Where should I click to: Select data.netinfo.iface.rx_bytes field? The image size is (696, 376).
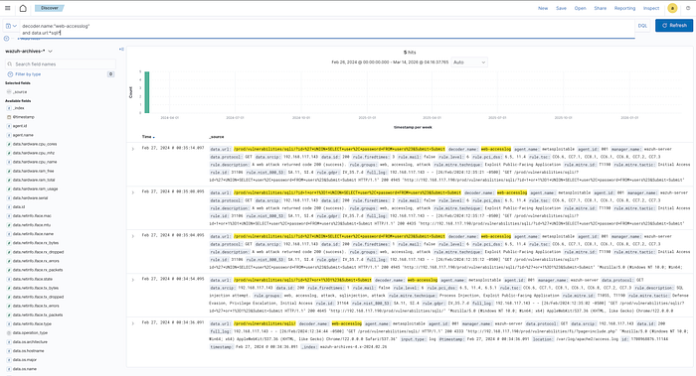[x=36, y=243]
